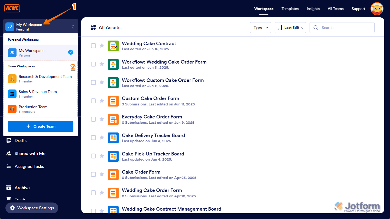Click the Cake Delivery Tracker Board icon

pyautogui.click(x=113, y=138)
